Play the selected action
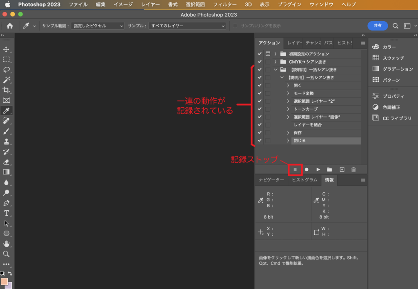Viewport: 418px width, 289px height. click(x=318, y=170)
